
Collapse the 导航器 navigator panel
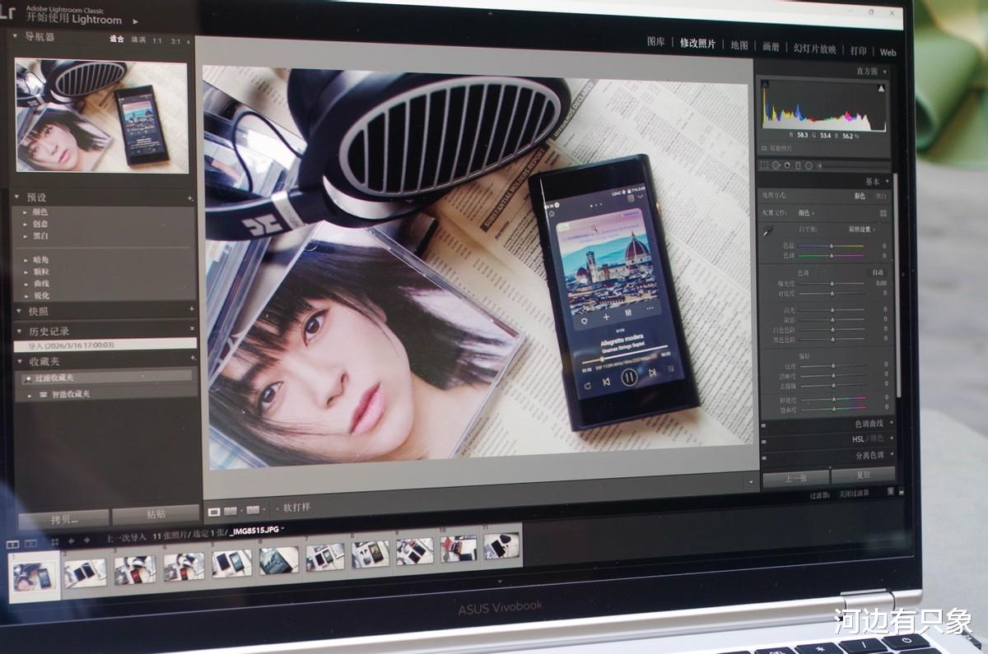(16, 37)
